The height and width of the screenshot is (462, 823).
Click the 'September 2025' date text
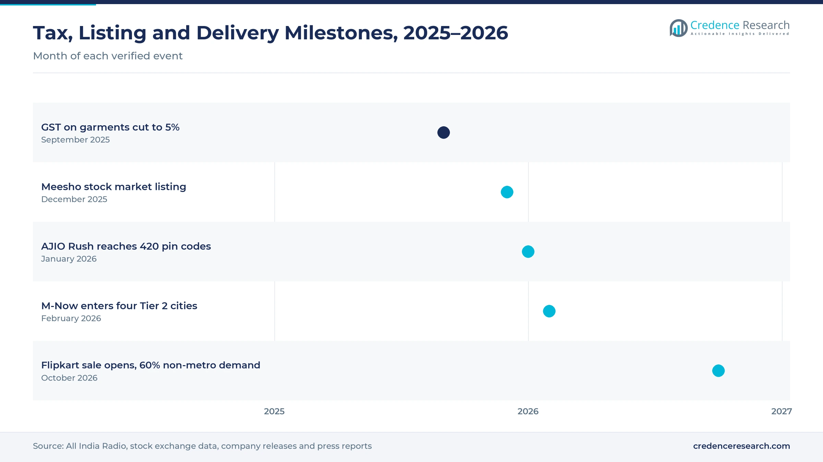[75, 140]
